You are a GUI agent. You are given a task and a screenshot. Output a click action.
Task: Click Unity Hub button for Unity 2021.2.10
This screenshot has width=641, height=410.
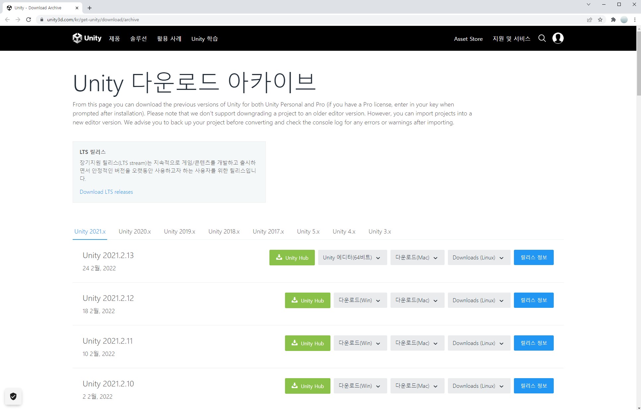pyautogui.click(x=308, y=386)
